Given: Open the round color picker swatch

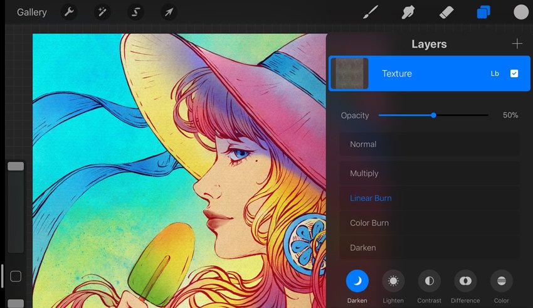Looking at the screenshot, I should coord(520,13).
